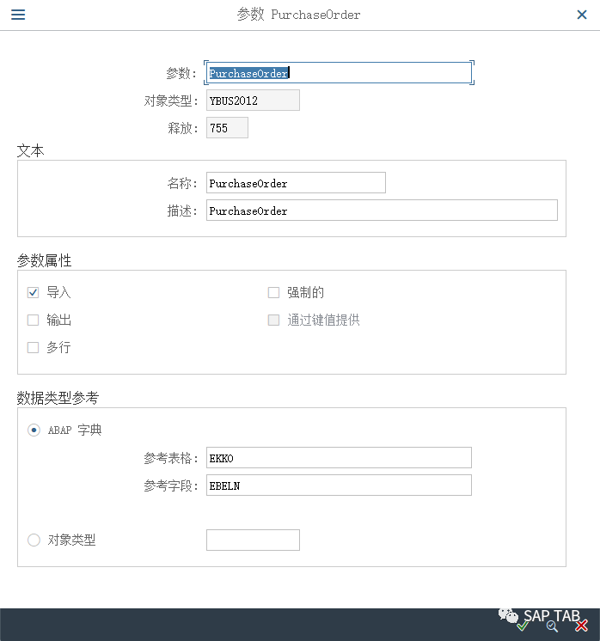Image resolution: width=600 pixels, height=641 pixels.
Task: Tick the 通过键值提供 checkbox
Action: coord(273,320)
